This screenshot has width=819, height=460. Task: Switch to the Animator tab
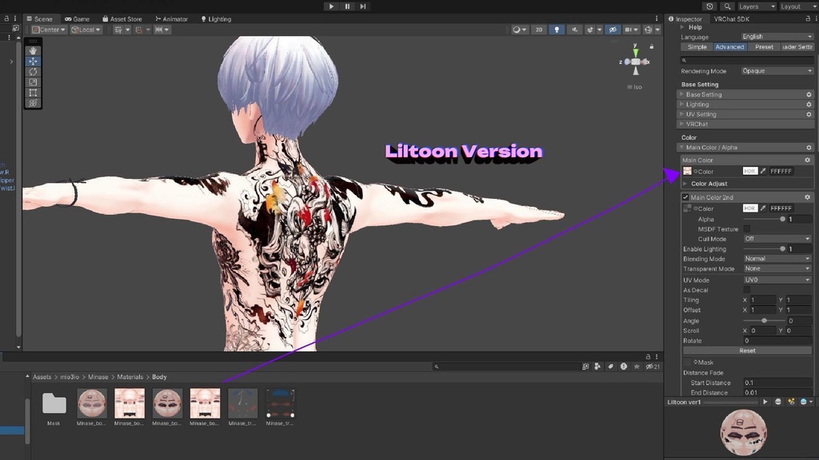(171, 19)
